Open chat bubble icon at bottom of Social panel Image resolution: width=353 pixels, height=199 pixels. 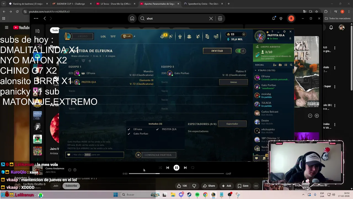click(x=256, y=158)
